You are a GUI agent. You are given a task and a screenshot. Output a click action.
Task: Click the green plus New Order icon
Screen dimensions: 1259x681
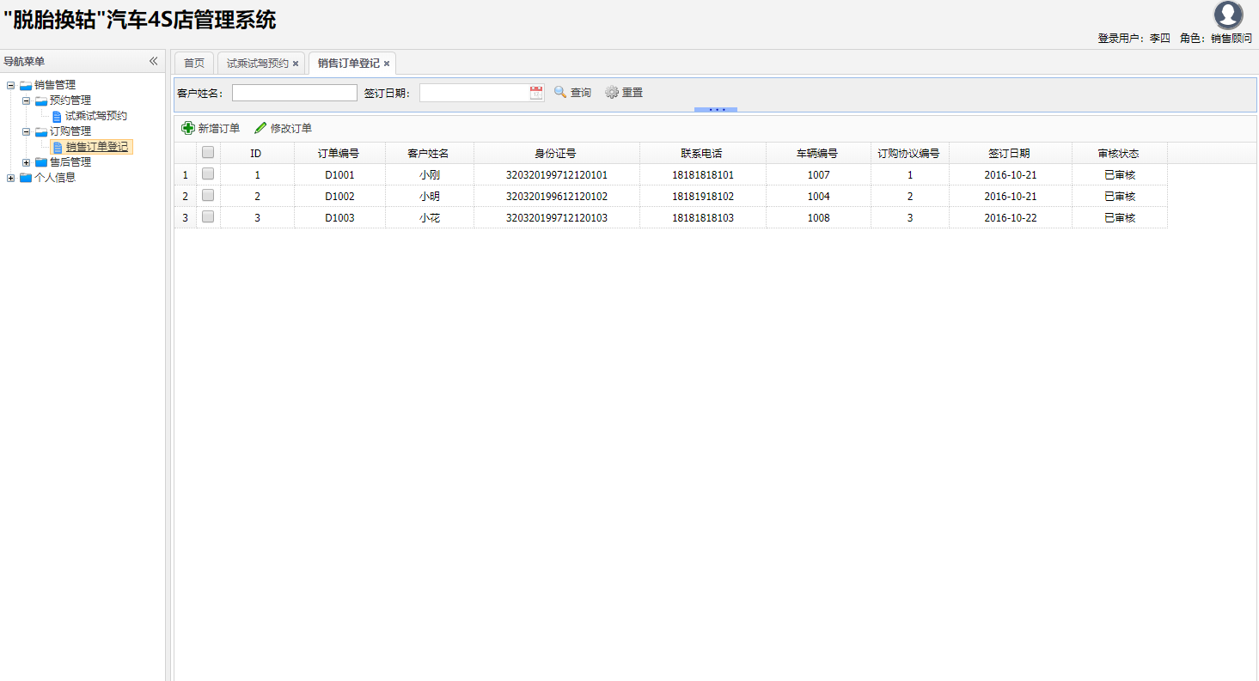[188, 128]
